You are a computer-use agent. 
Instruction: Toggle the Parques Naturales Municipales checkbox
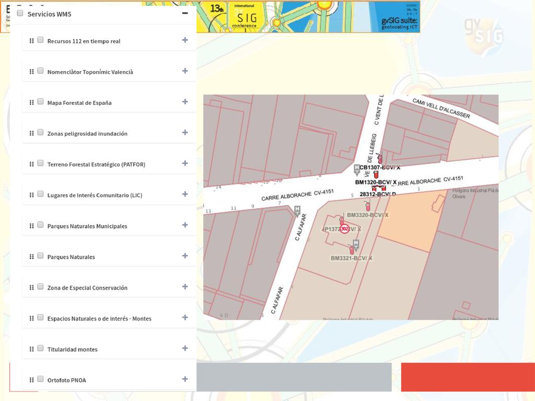click(x=40, y=225)
